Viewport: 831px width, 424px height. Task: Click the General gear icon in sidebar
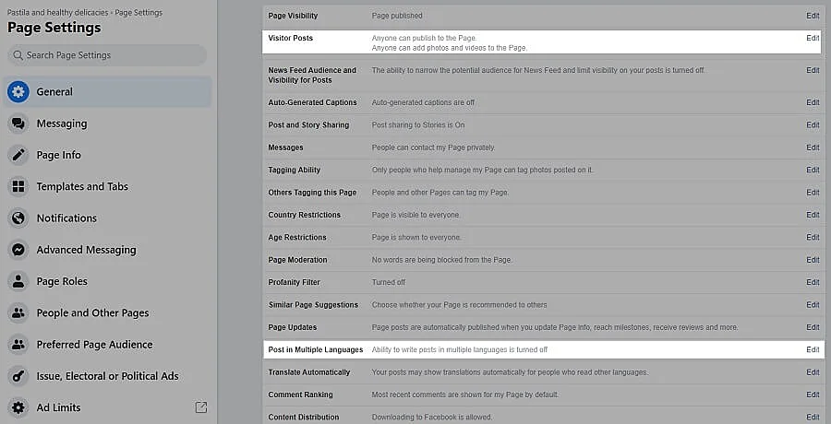(x=18, y=92)
